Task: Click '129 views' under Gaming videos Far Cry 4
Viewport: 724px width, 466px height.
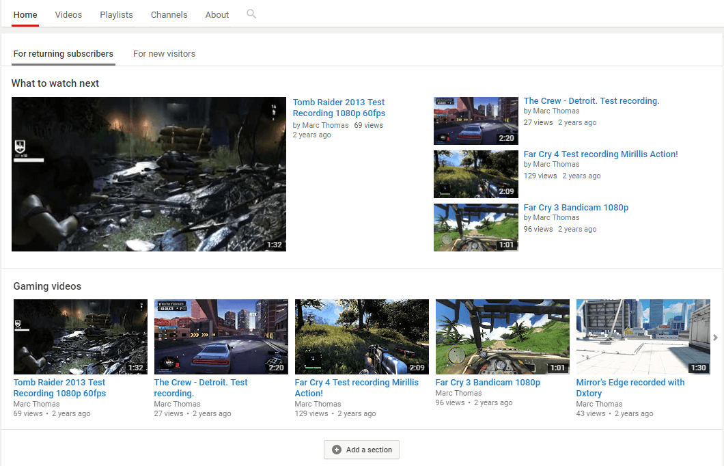Action: 311,414
